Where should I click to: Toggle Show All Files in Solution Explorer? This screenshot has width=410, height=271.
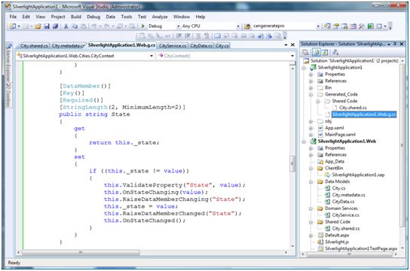(x=317, y=52)
